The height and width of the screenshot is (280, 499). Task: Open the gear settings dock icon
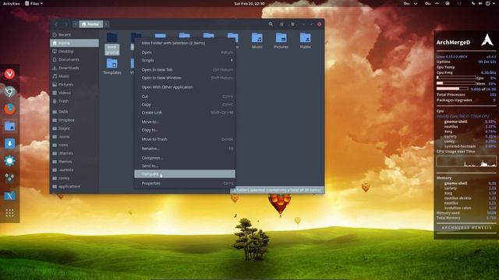[9, 161]
